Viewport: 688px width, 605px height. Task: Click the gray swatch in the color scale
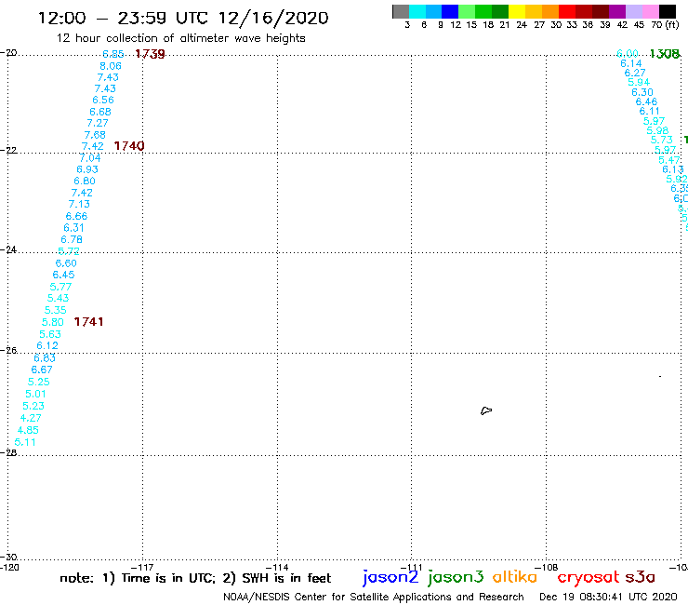point(401,11)
